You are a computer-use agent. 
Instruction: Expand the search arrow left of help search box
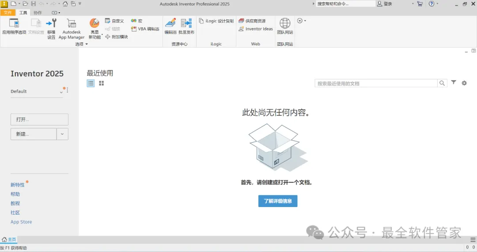click(x=313, y=4)
